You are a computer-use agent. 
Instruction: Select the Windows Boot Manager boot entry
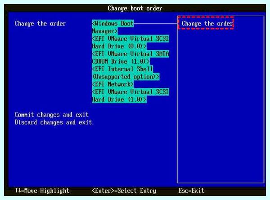113,27
